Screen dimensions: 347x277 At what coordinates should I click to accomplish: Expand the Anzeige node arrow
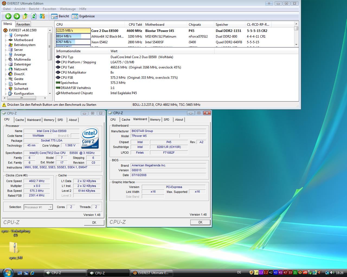6,55
